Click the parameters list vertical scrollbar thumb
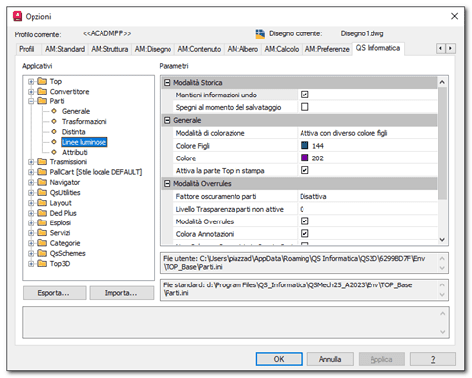 442,143
